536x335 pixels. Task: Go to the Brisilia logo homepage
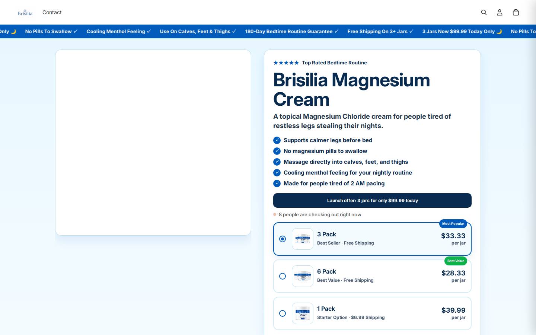point(25,12)
